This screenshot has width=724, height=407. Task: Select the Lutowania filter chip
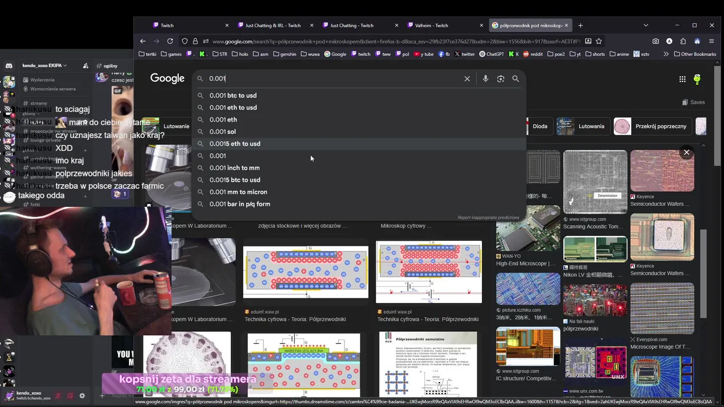click(583, 126)
